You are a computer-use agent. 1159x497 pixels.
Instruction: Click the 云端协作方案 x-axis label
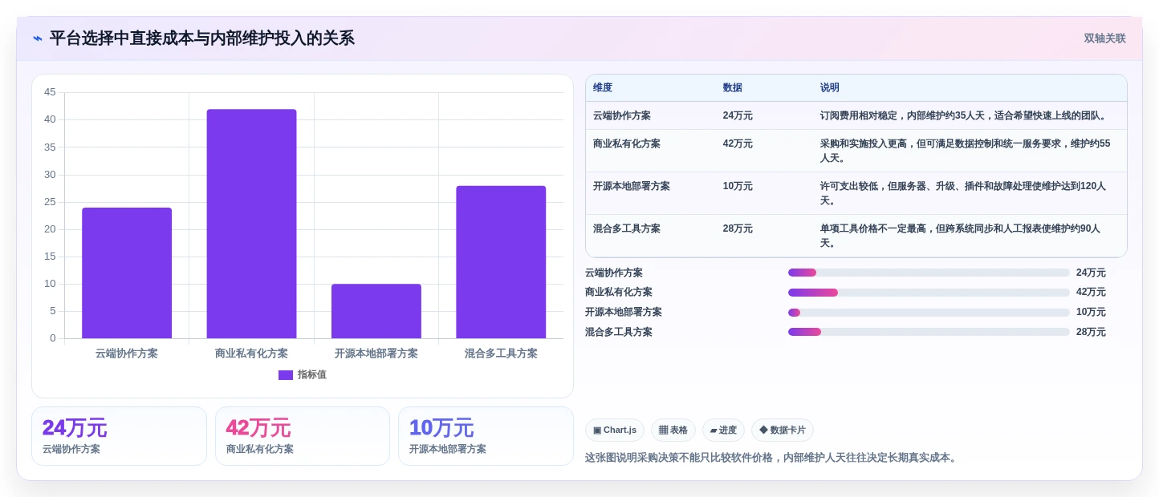coord(127,354)
